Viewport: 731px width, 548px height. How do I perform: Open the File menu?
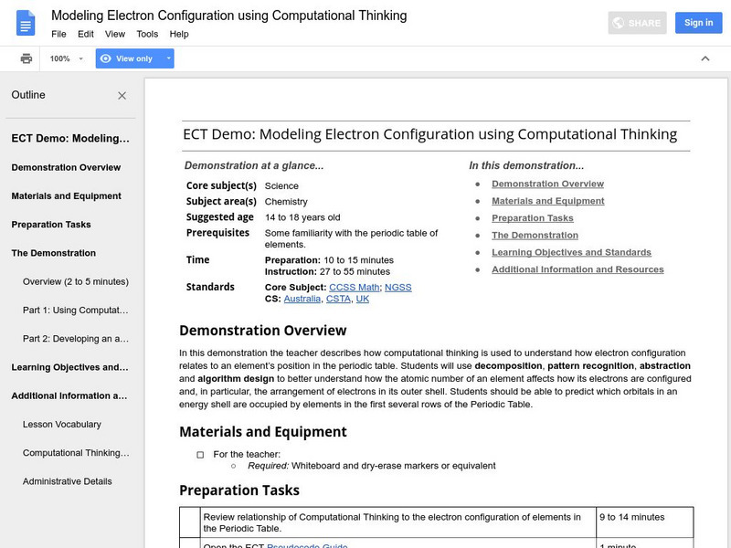(58, 34)
